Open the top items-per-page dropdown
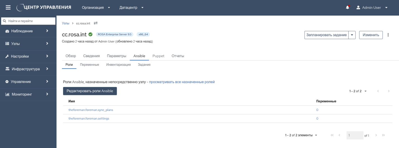This screenshot has width=399, height=148. [358, 91]
